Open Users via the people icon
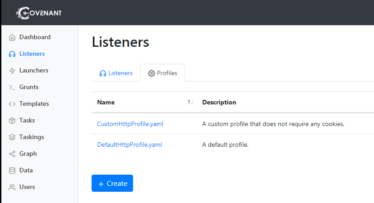374x203 pixels. [12, 187]
